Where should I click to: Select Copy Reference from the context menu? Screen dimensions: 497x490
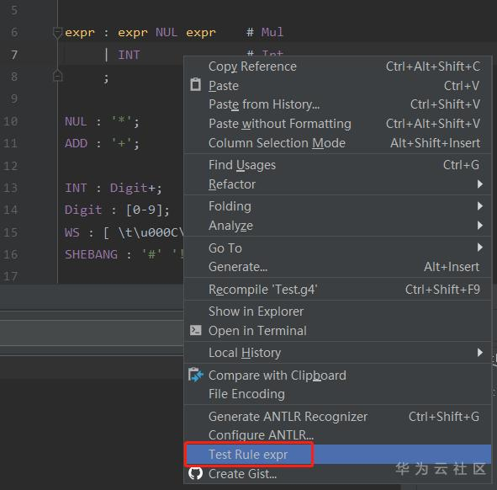(x=337, y=67)
